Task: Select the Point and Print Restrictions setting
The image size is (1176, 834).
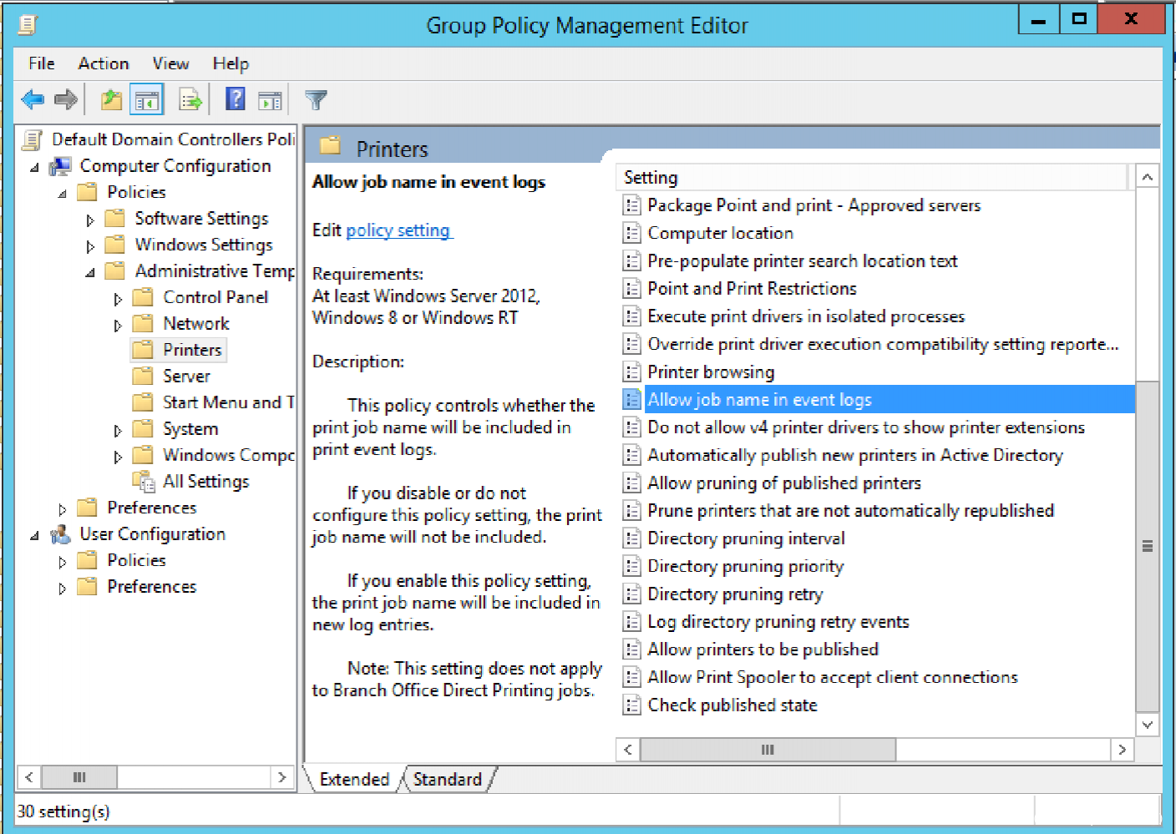Action: pyautogui.click(x=752, y=289)
